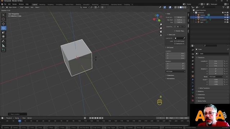Enable Render Region checkbox
The width and height of the screenshot is (230, 129).
coord(175,31)
